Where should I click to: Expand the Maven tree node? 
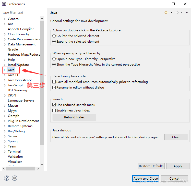[x=5, y=106]
